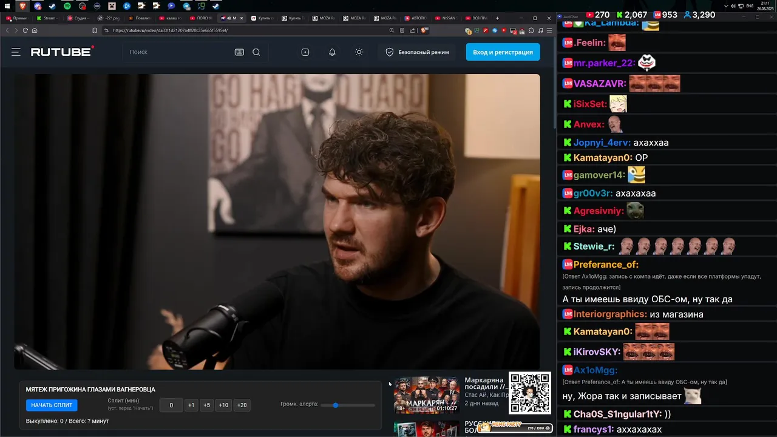Add +5 minutes to split
The width and height of the screenshot is (777, 437).
[x=206, y=405]
